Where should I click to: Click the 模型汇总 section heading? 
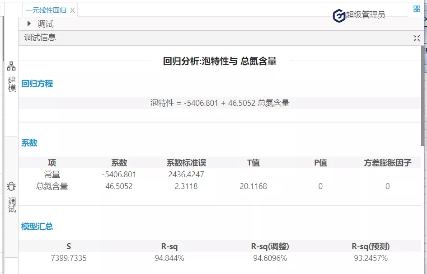[x=37, y=227]
